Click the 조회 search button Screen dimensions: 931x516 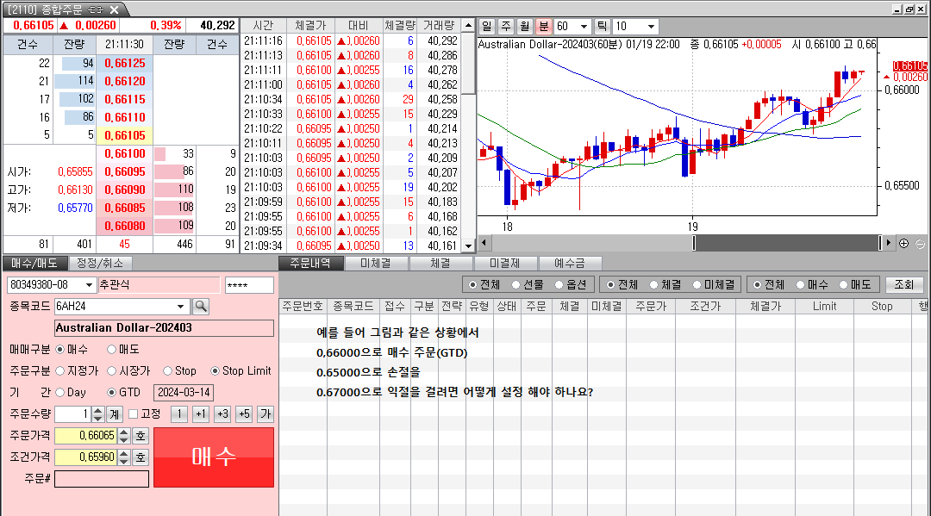coord(903,284)
